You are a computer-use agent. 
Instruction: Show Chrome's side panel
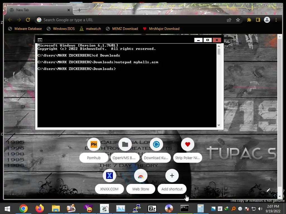(258, 20)
